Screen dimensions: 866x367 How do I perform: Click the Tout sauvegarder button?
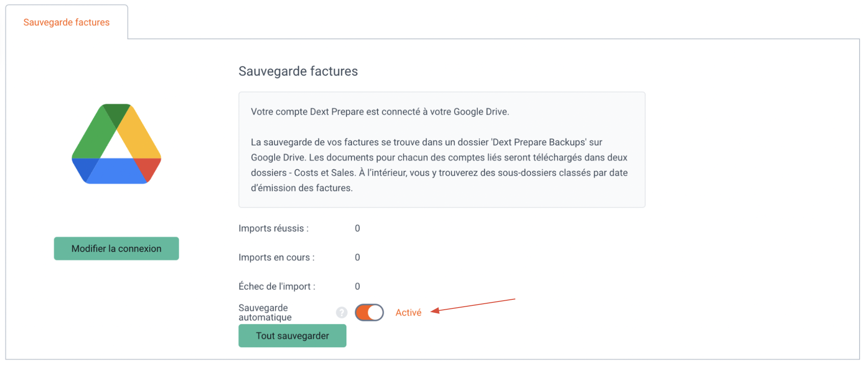[293, 336]
